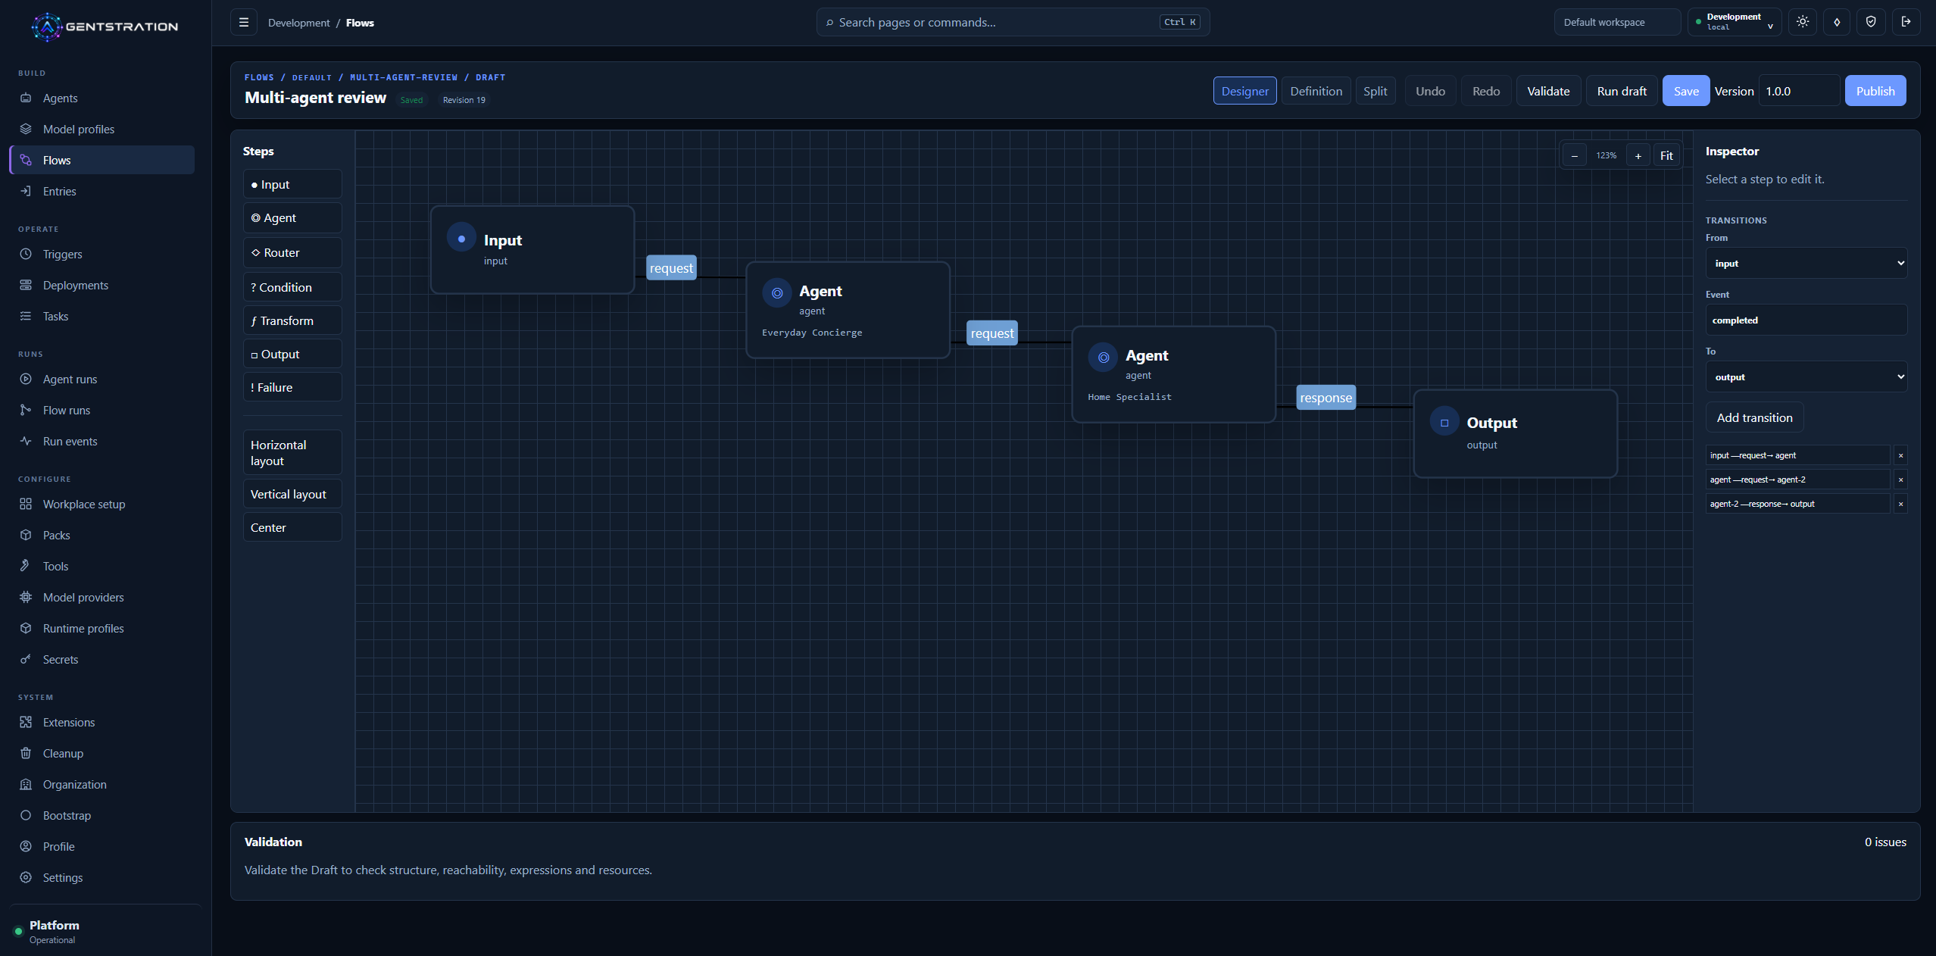Select the Everyday Concierge agent node

[x=848, y=310]
